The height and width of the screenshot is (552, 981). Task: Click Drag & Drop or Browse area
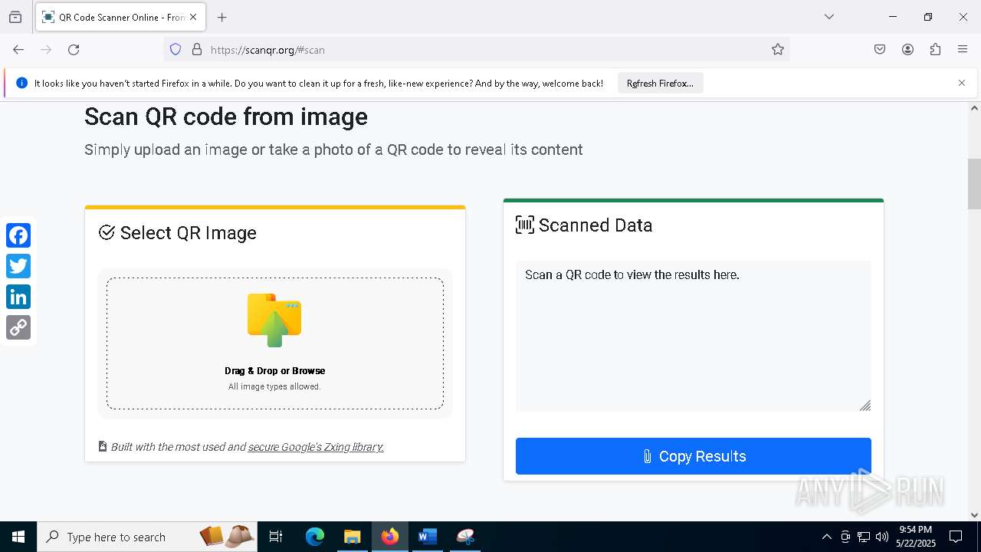pos(275,343)
